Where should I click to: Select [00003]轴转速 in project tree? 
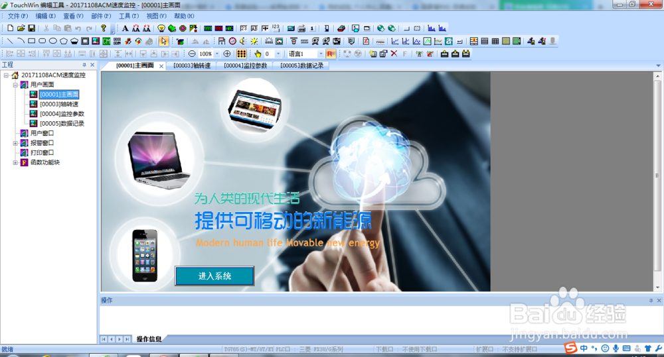tap(59, 105)
